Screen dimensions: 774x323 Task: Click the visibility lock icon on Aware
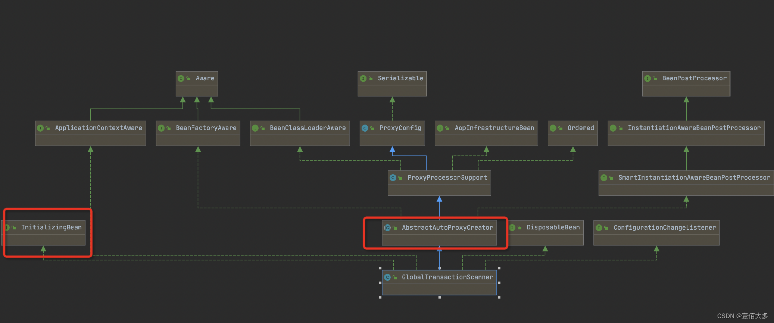point(188,78)
